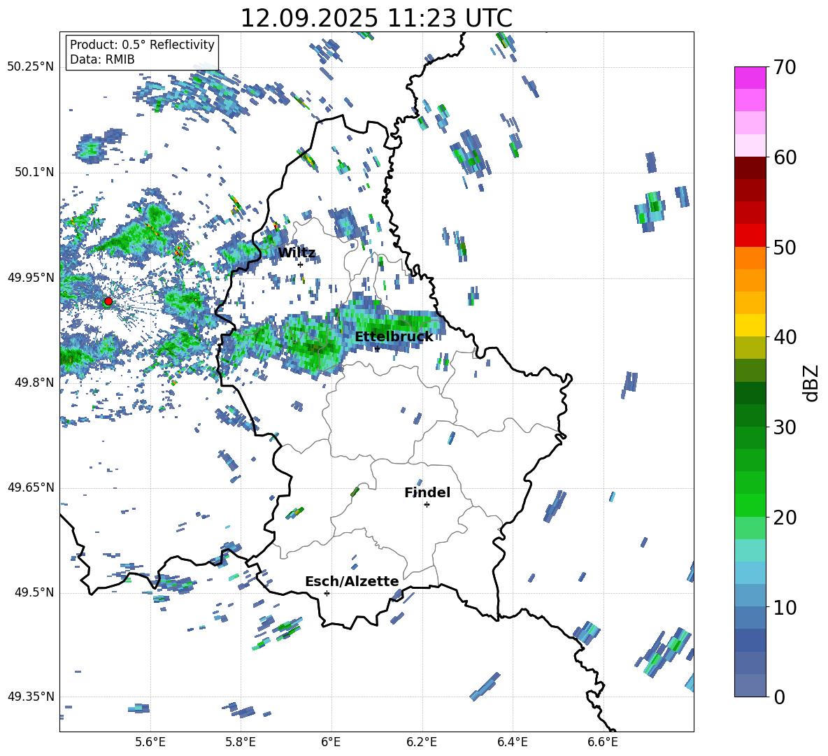This screenshot has height=756, width=828.
Task: Click the 49.5°N latitude label
Action: click(34, 592)
